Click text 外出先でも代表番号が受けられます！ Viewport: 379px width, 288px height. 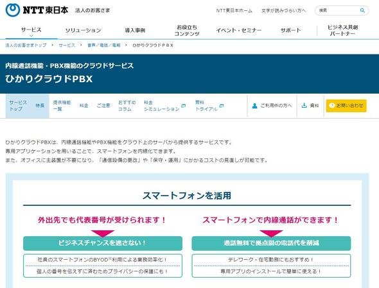pyautogui.click(x=103, y=220)
